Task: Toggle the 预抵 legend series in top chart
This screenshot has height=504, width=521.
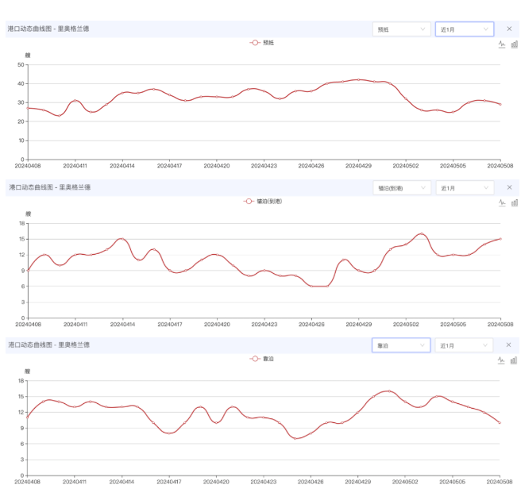Action: [262, 43]
